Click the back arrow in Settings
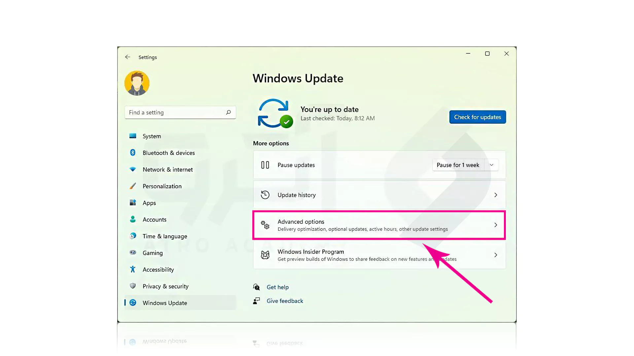The image size is (634, 356). coord(127,57)
